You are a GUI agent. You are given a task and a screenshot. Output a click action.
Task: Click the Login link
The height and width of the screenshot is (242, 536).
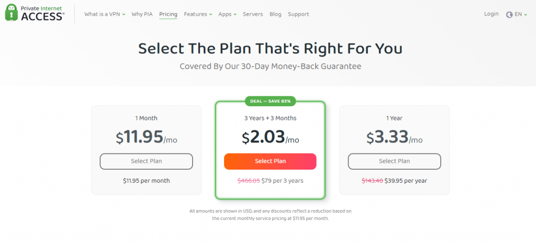click(x=491, y=14)
